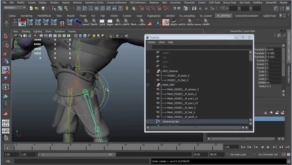The width and height of the screenshot is (292, 165).
Task: Click the CVW shelf icon
Action: click(30, 22)
